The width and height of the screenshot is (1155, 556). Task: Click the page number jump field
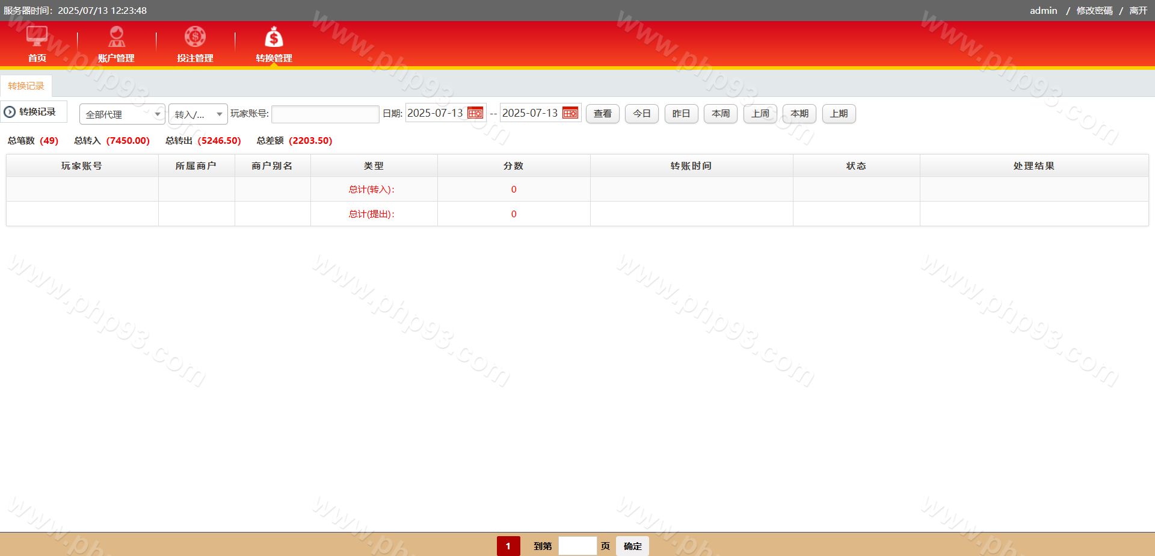pyautogui.click(x=577, y=546)
